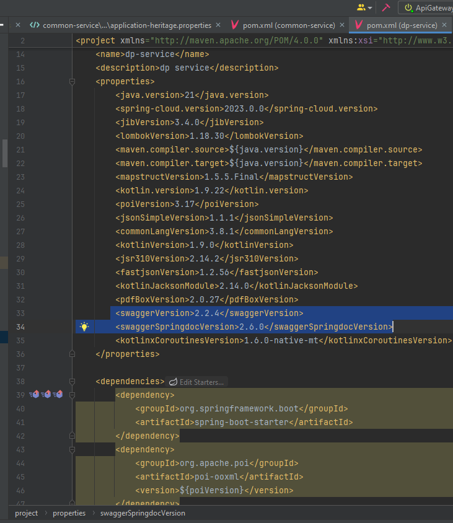
Task: Collapse the first dependency fold marker at line 39
Action: point(72,395)
